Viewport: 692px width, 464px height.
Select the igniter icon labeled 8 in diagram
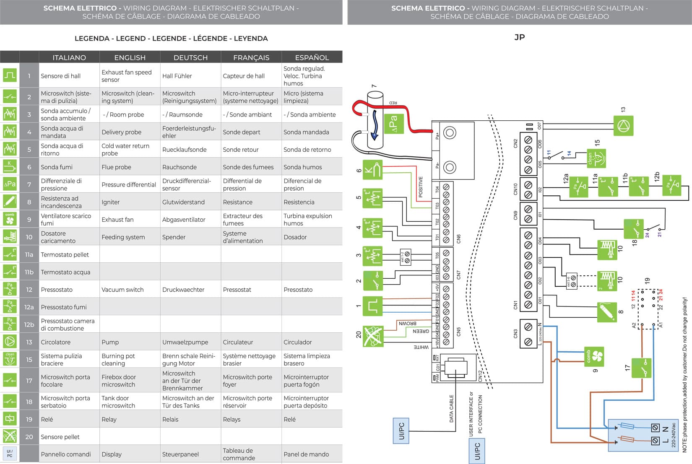click(x=607, y=312)
